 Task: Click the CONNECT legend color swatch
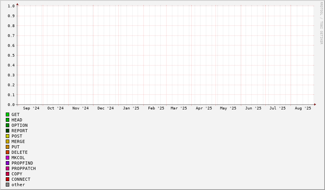[7, 179]
